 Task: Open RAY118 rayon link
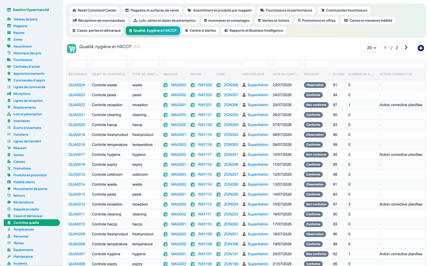pos(205,145)
